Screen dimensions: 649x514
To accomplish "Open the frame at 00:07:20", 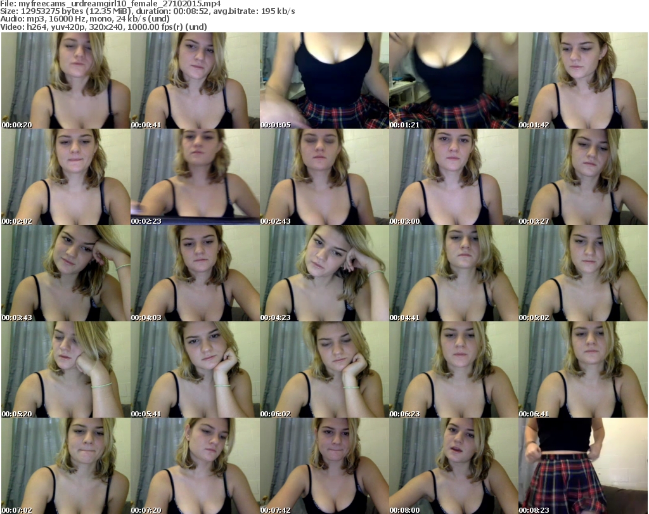I will click(195, 466).
